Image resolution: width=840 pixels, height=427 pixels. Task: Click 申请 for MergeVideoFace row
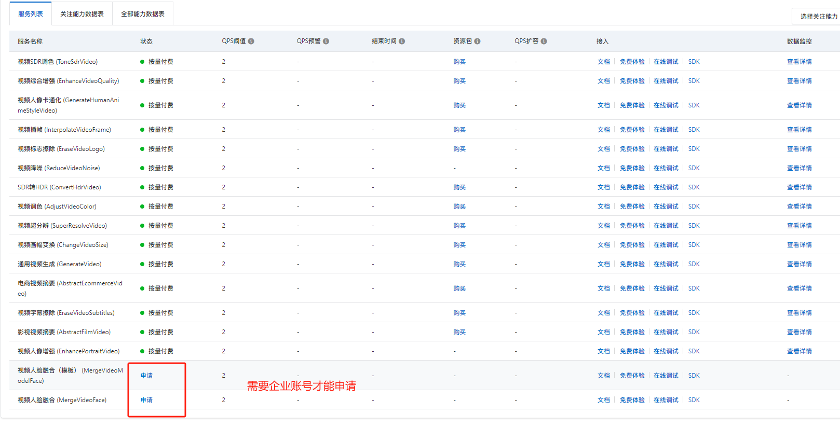(146, 400)
